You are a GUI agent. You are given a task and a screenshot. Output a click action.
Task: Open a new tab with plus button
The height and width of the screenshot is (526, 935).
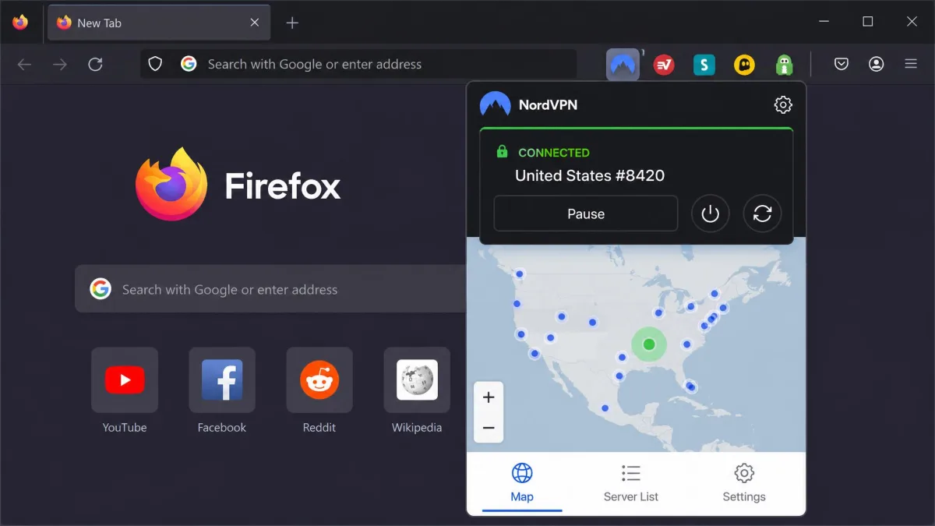(x=292, y=23)
